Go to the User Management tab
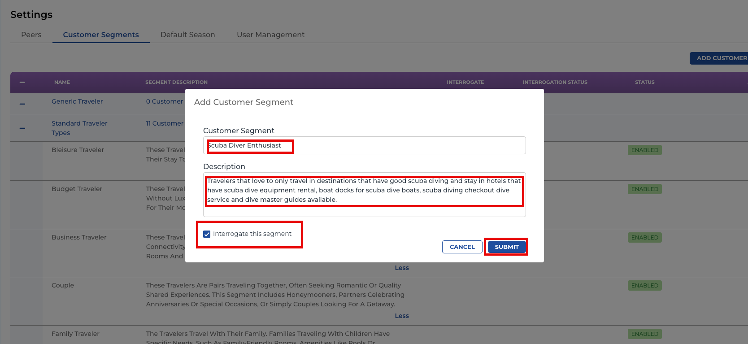 click(x=270, y=35)
